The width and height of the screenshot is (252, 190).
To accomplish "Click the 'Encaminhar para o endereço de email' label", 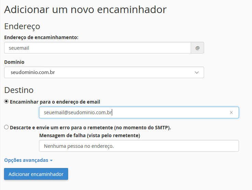I will tap(55, 102).
